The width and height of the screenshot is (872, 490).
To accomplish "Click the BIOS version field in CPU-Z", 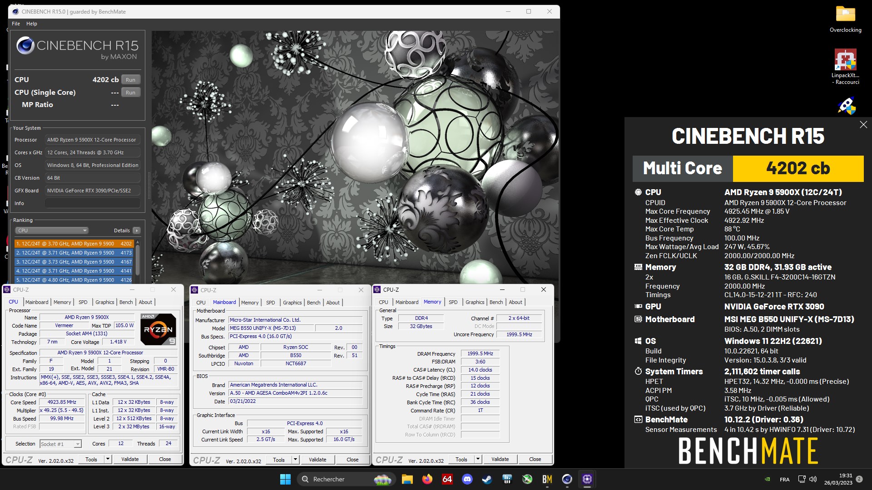I will 296,393.
